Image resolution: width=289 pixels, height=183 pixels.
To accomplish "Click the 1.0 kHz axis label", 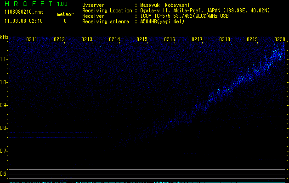I will pos(4,82).
